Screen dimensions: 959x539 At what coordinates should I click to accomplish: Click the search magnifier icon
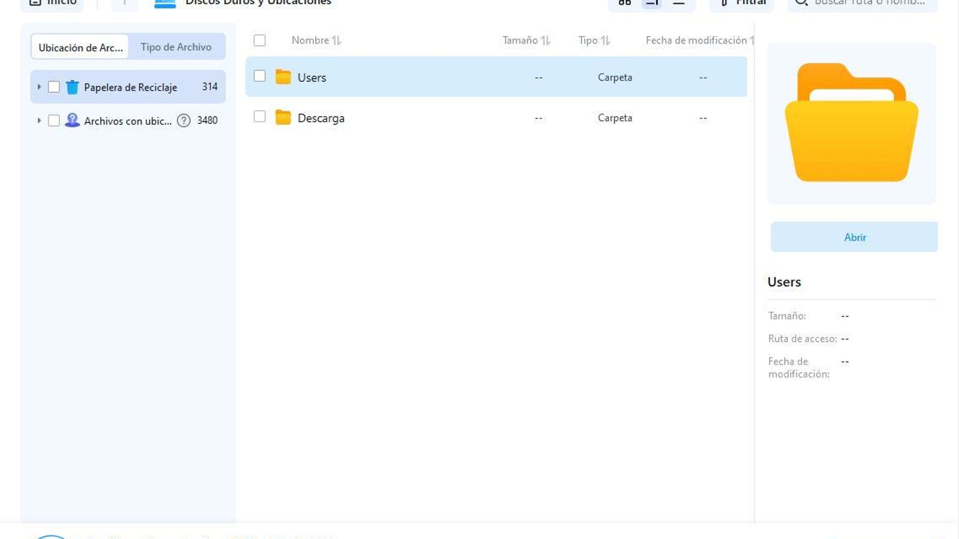tap(801, 2)
